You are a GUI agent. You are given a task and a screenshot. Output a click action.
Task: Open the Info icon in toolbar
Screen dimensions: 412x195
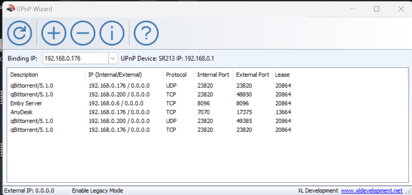112,33
